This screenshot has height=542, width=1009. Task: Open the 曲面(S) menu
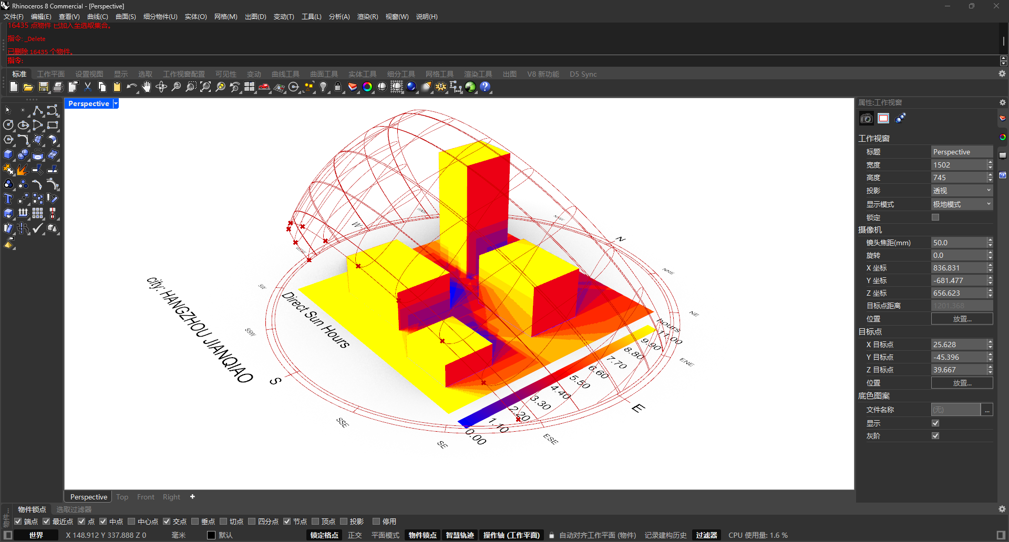(x=126, y=17)
